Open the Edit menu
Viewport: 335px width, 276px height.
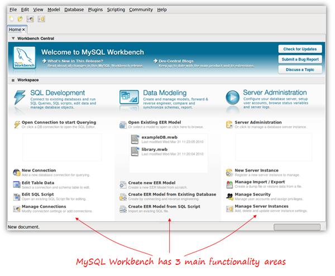click(x=25, y=9)
